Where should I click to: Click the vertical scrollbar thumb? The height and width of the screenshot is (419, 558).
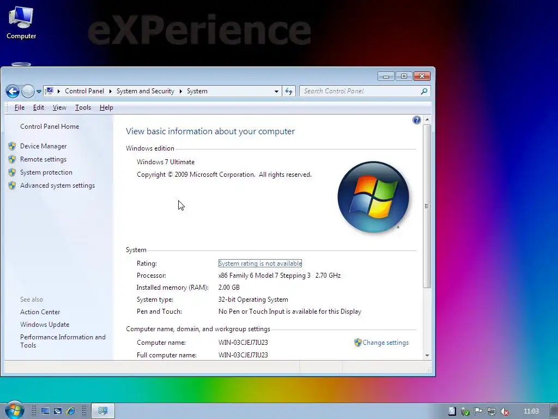427,206
